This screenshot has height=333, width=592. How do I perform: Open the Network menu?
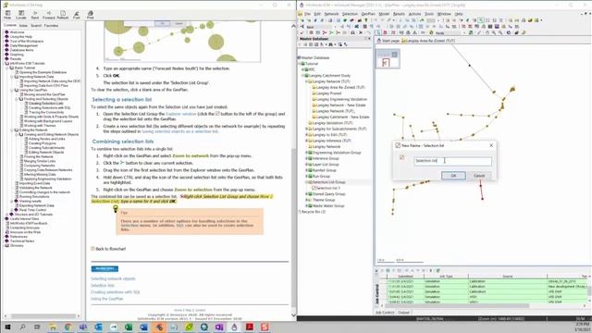331,14
